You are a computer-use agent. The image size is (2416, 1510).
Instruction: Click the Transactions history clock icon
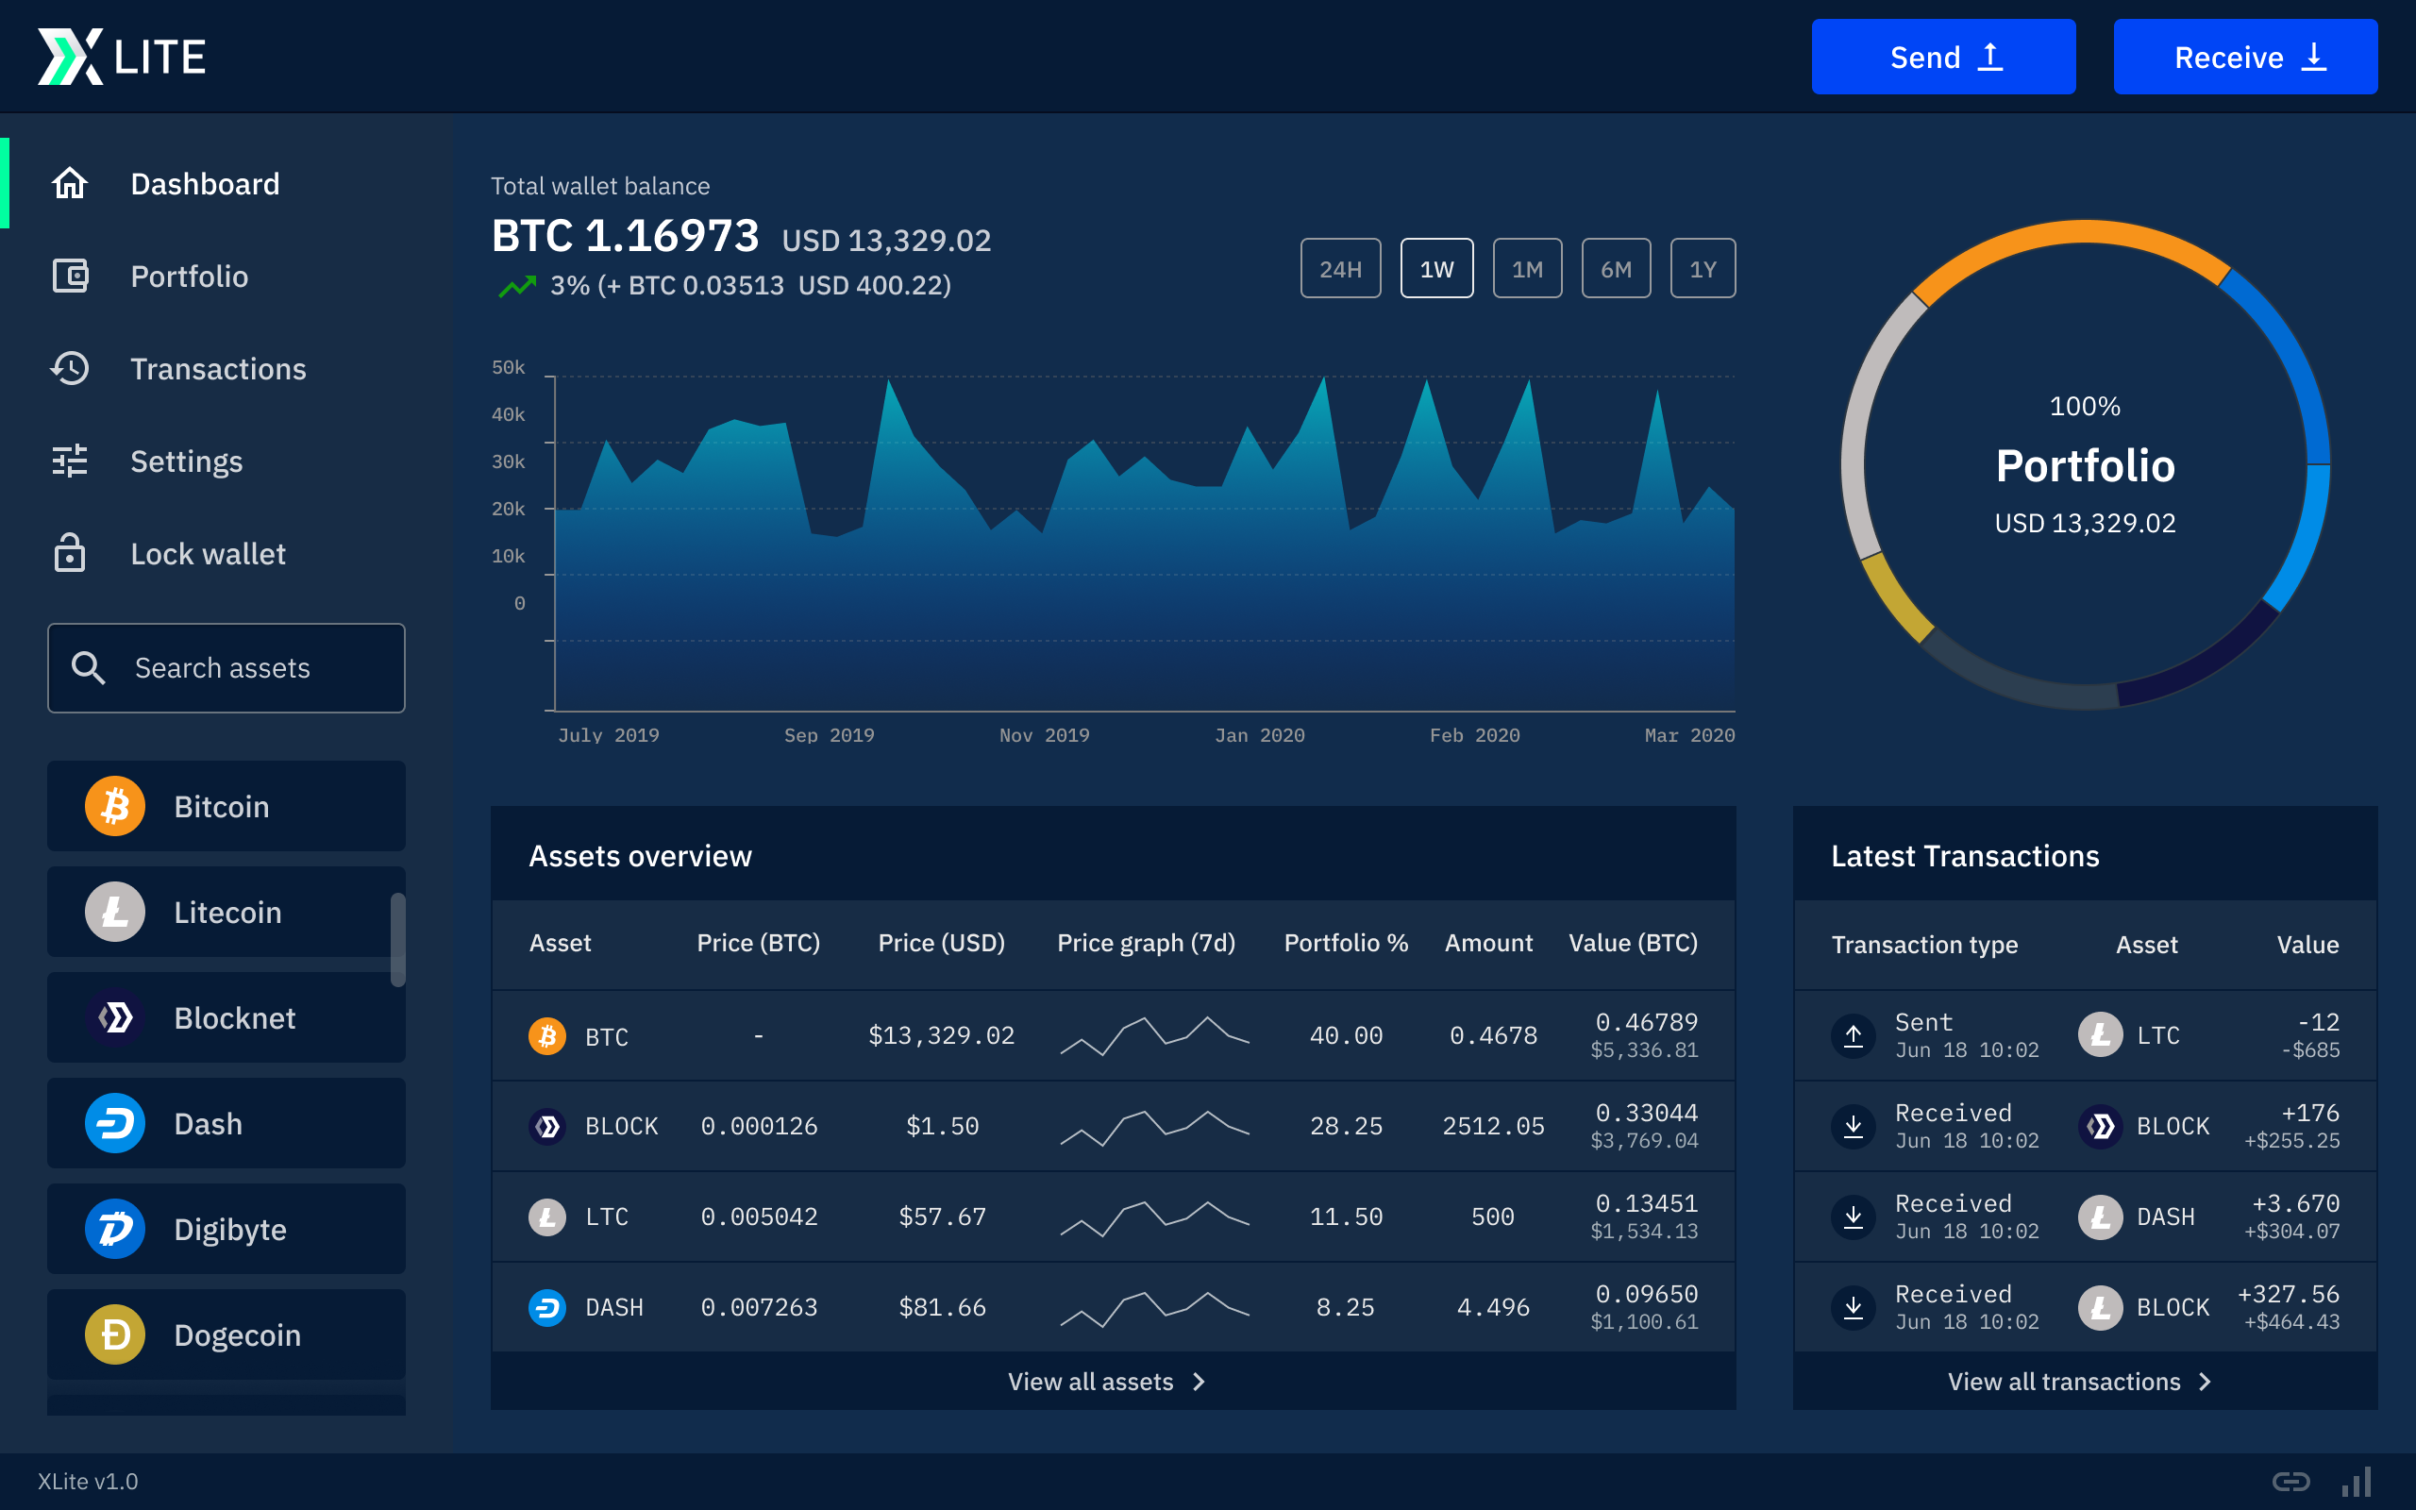tap(70, 368)
